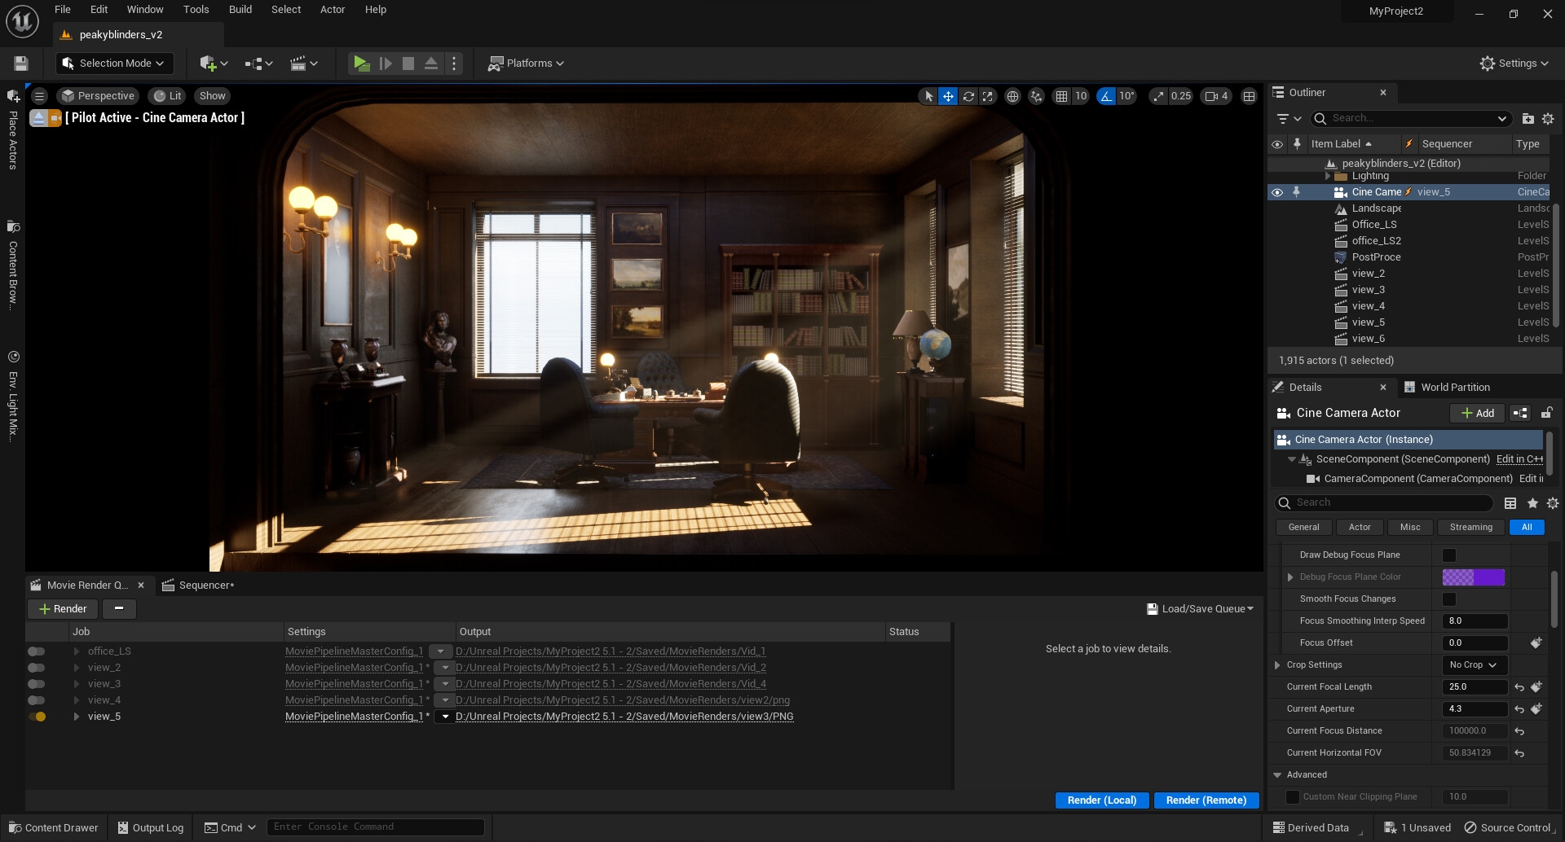Image resolution: width=1565 pixels, height=842 pixels.
Task: Expand the view_5 render job row
Action: point(77,717)
